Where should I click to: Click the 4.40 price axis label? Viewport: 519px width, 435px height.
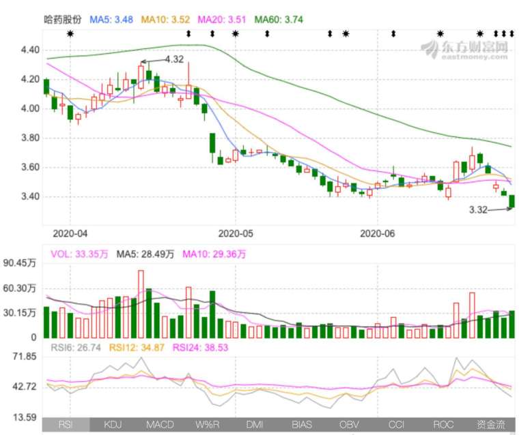pyautogui.click(x=30, y=50)
